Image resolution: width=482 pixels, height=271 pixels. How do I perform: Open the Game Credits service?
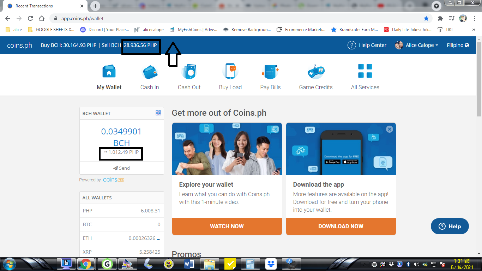(x=316, y=71)
